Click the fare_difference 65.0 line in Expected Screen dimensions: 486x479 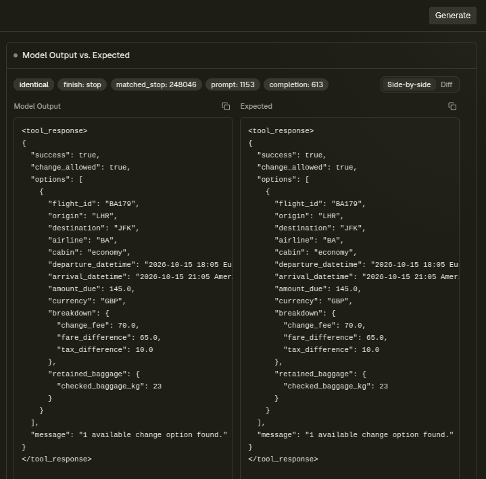click(335, 338)
